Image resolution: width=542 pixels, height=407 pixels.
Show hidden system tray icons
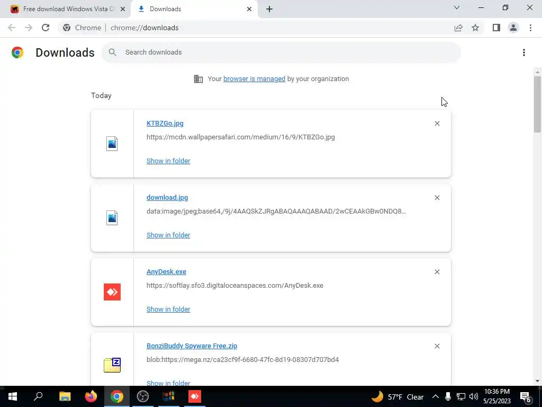pos(436,396)
